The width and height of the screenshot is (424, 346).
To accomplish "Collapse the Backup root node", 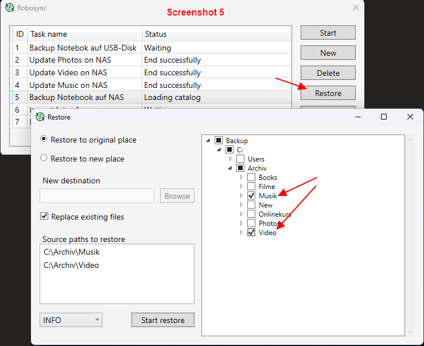I will point(208,141).
